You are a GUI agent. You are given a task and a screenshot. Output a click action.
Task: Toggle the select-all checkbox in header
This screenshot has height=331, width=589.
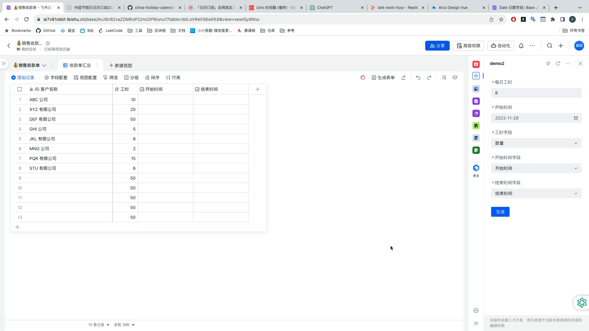[x=20, y=89]
